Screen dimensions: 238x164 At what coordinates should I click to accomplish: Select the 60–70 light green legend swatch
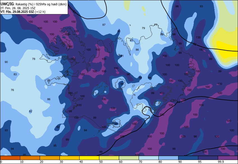tap(129, 158)
